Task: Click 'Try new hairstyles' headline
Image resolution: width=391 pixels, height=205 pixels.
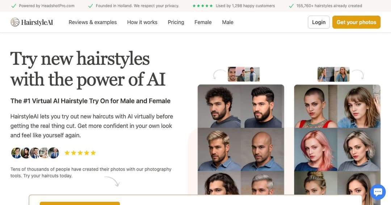Action: 88,69
